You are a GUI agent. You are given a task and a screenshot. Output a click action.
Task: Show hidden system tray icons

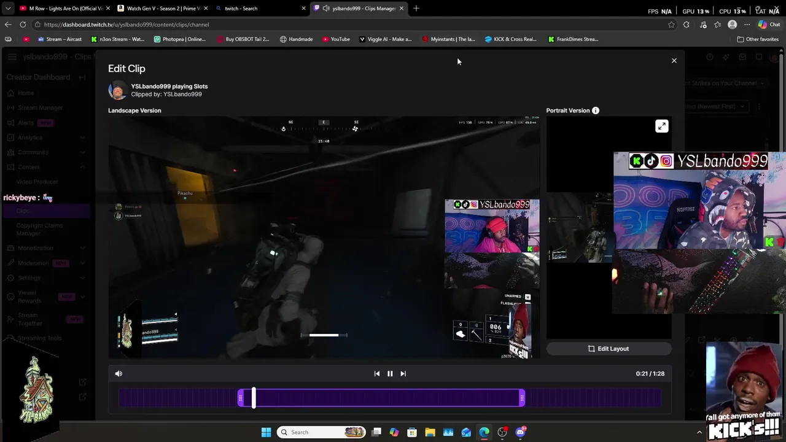point(699,432)
